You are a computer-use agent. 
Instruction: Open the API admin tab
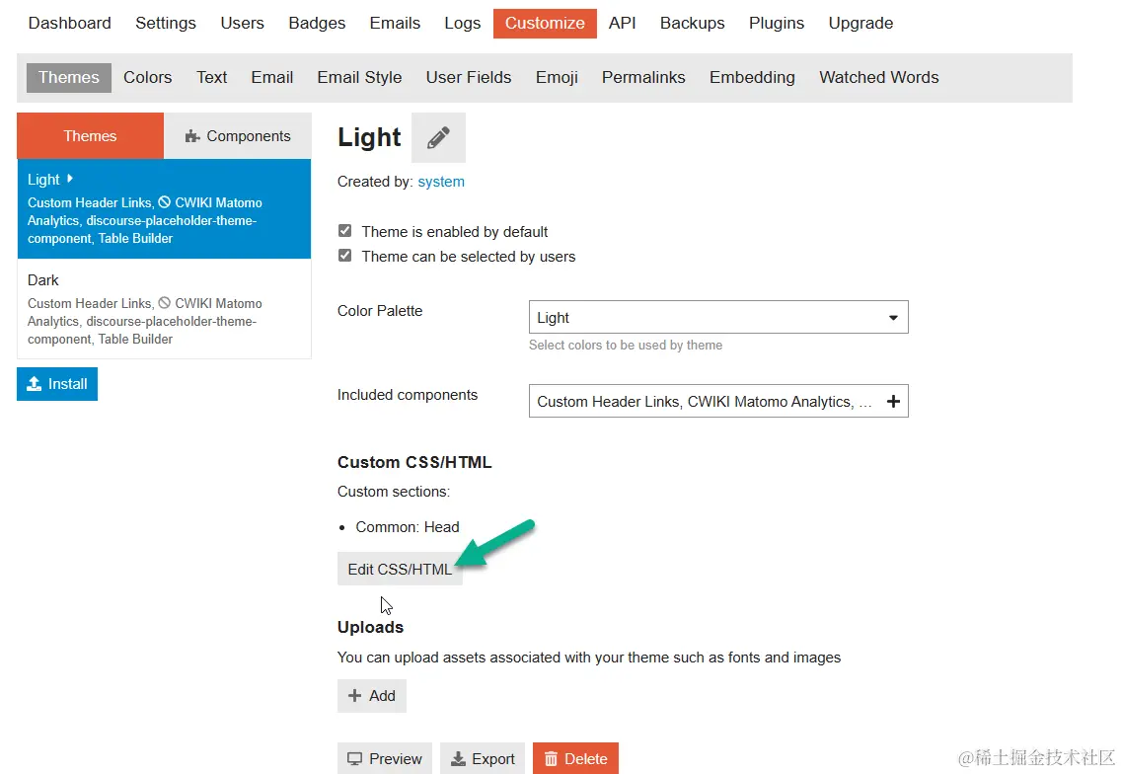tap(622, 23)
